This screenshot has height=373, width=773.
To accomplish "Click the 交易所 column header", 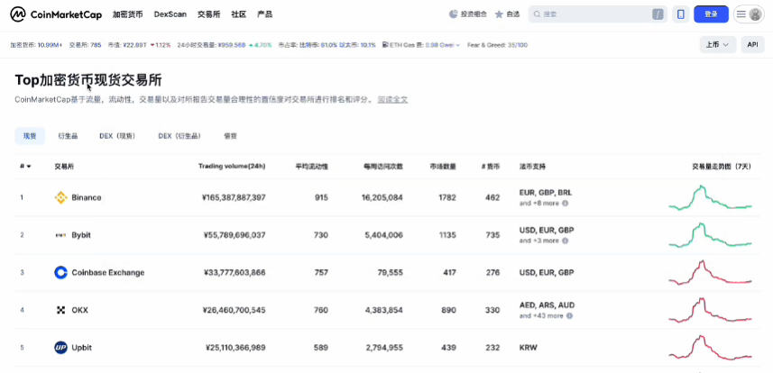I will pos(64,167).
